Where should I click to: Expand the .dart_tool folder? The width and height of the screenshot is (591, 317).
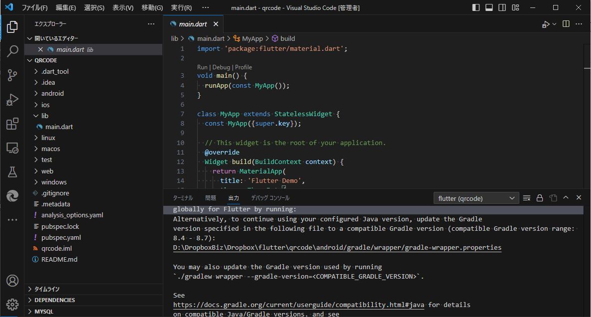click(x=94, y=71)
